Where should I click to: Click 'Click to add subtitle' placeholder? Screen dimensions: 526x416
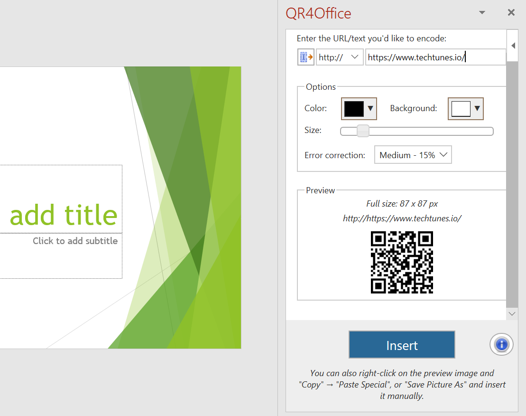pos(75,241)
